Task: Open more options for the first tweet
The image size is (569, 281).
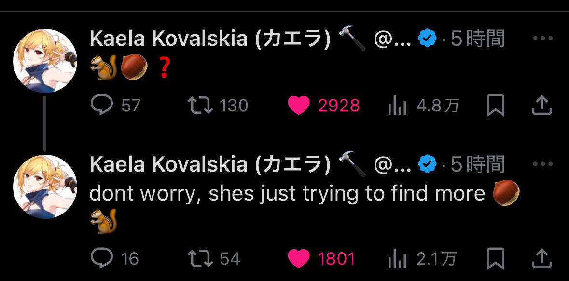Action: [542, 39]
